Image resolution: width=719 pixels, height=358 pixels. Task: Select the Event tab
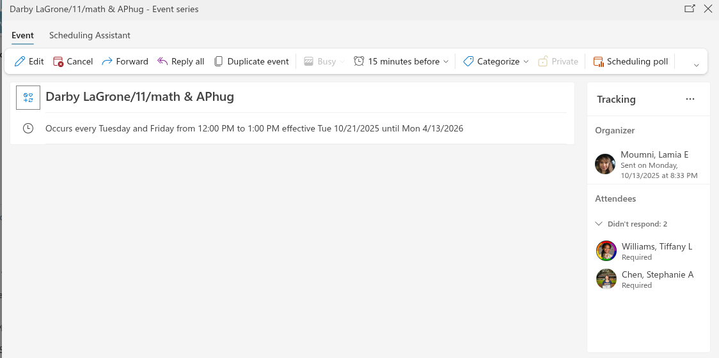click(x=22, y=36)
